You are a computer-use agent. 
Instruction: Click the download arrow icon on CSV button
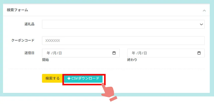pyautogui.click(x=69, y=78)
